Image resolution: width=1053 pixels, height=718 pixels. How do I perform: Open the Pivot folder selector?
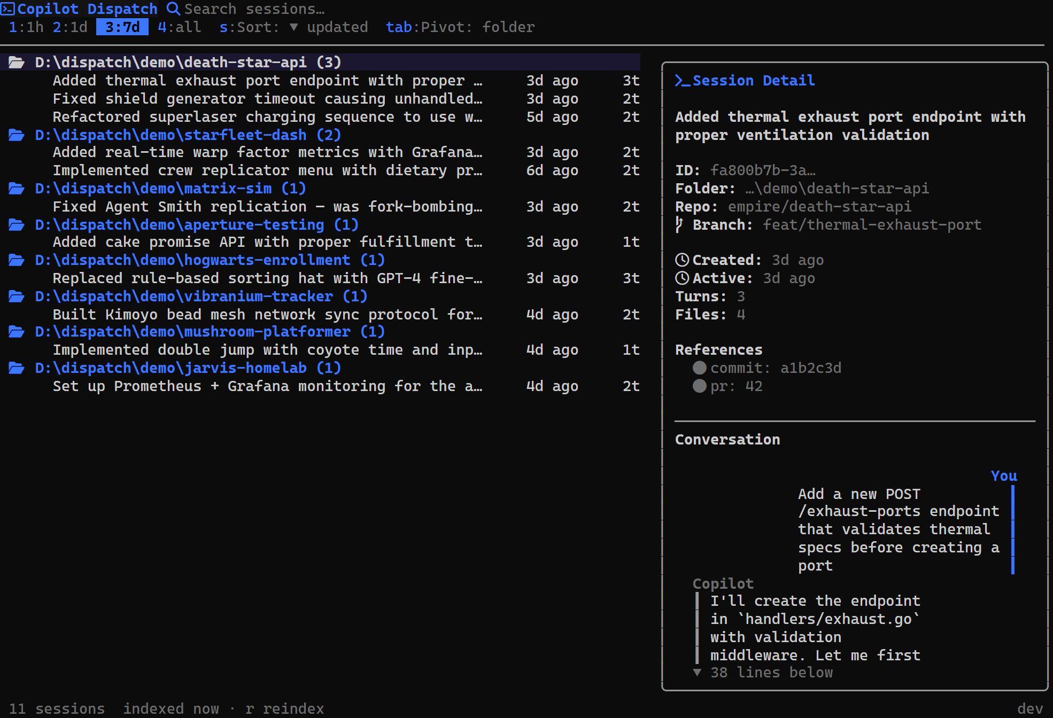pos(461,27)
